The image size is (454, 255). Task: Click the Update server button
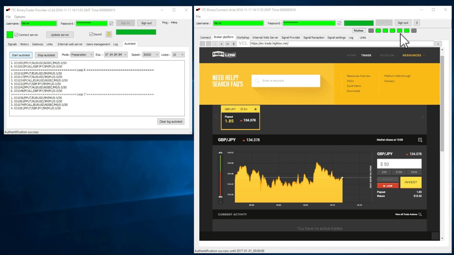pyautogui.click(x=60, y=35)
